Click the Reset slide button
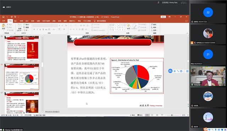This screenshot has height=131, width=227. point(26,27)
